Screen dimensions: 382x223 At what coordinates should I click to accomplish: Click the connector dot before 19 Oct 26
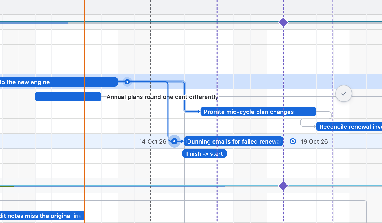[293, 141]
